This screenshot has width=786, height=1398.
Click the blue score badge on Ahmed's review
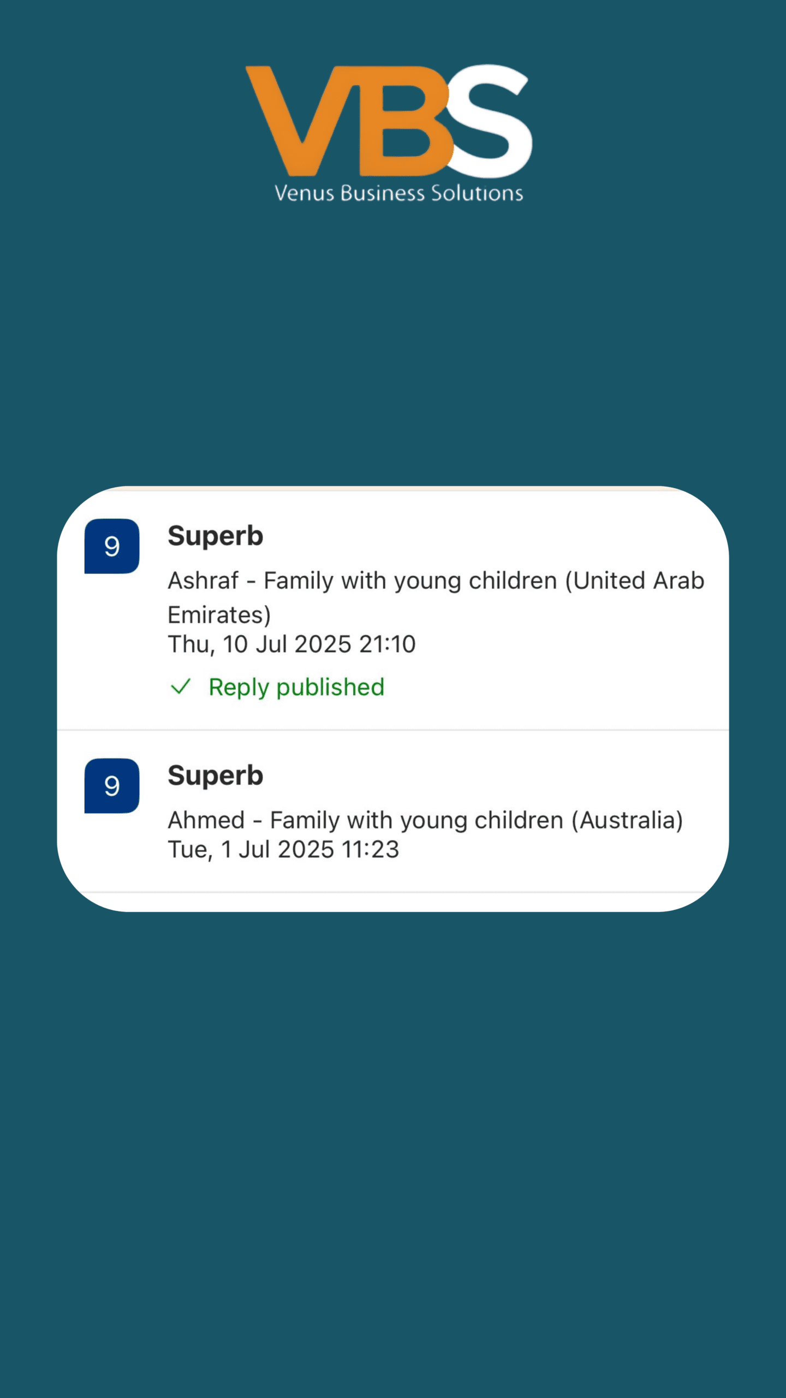[x=112, y=786]
